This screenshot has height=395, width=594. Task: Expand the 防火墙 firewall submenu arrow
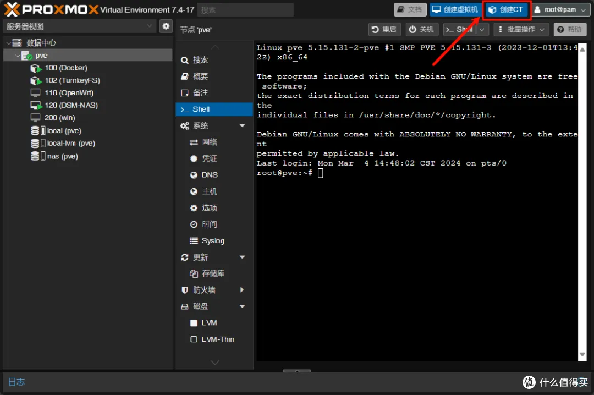click(x=242, y=290)
